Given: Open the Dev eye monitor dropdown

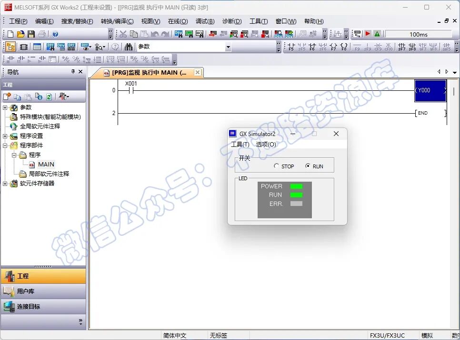Looking at the screenshot, I should click(86, 47).
